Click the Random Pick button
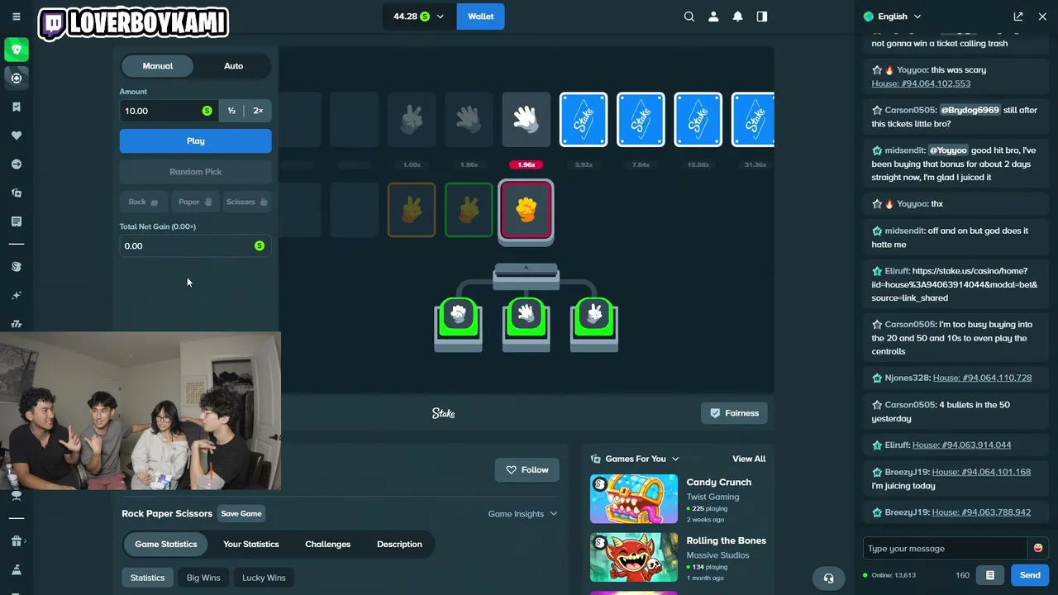Screen dimensions: 1058x595 196,172
